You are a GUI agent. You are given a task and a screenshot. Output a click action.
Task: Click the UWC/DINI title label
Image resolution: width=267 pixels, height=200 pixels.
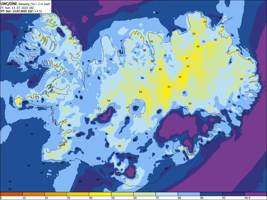pos(9,4)
